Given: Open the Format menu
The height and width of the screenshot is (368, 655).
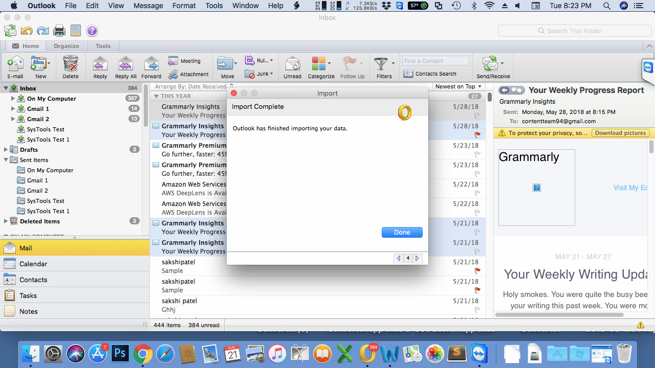Looking at the screenshot, I should pyautogui.click(x=184, y=6).
